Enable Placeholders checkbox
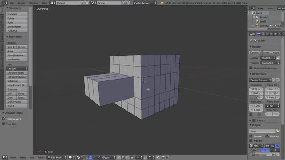This screenshot has height=160, width=285. tap(251, 140)
